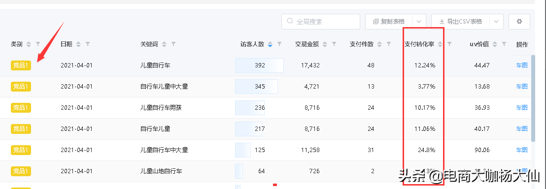
Task: Filter the 关键词 column via funnel icon
Action: pyautogui.click(x=173, y=44)
